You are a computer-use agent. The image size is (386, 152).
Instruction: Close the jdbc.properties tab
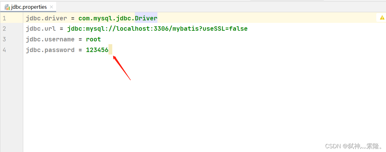pyautogui.click(x=51, y=7)
